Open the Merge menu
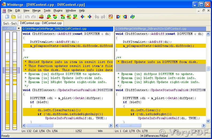The width and height of the screenshot is (212, 139). [36, 10]
